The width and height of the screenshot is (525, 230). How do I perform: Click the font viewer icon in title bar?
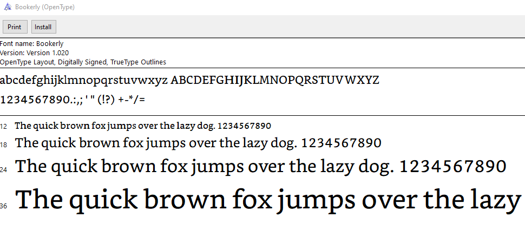click(x=7, y=7)
